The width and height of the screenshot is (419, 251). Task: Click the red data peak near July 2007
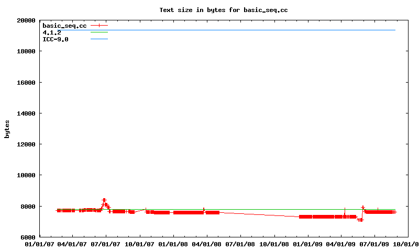[104, 200]
